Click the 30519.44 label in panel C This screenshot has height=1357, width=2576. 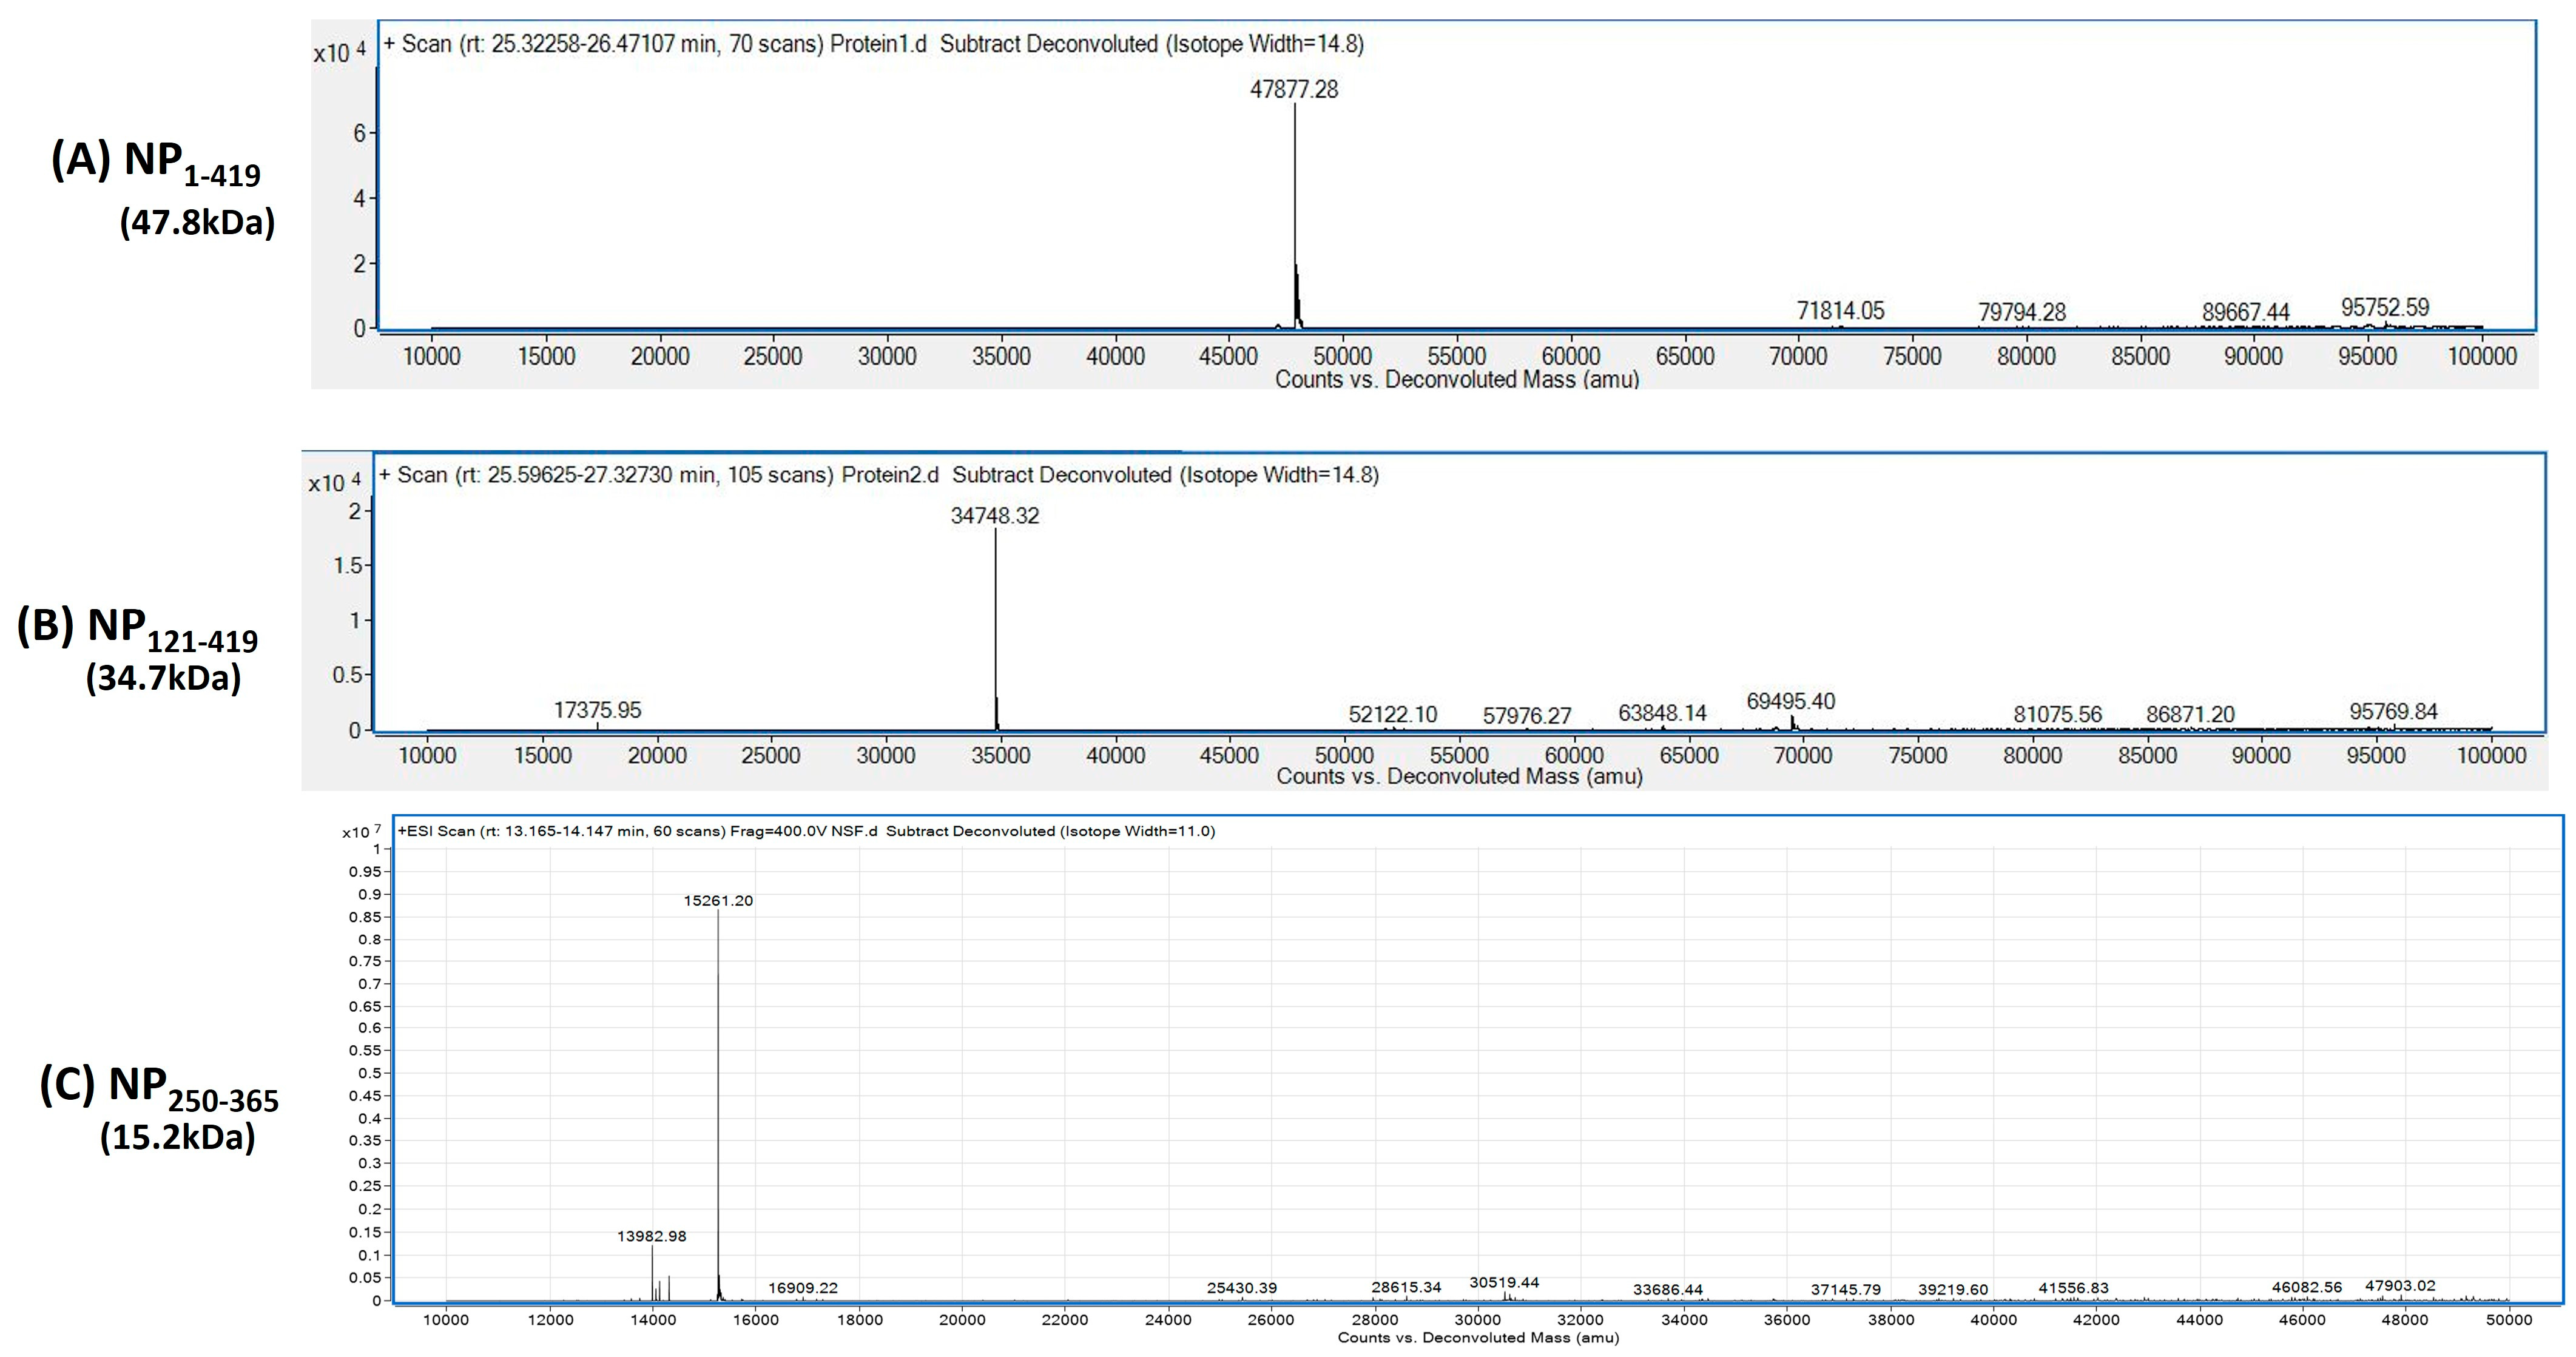pyautogui.click(x=1504, y=1282)
